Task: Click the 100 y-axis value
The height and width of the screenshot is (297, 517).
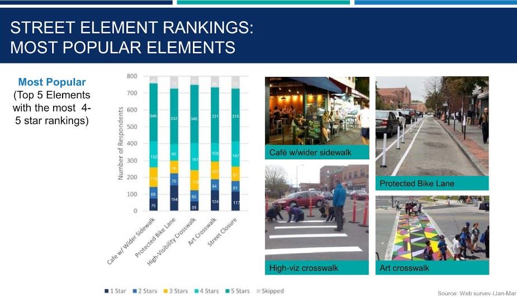Action: click(x=132, y=194)
